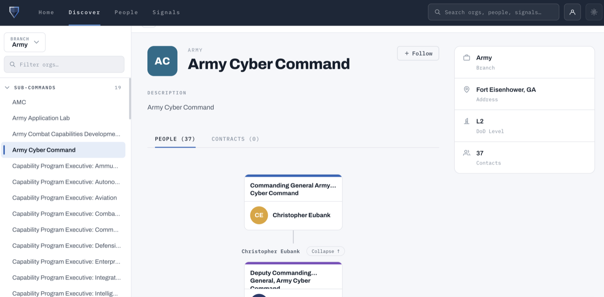This screenshot has width=604, height=297.
Task: Follow Army Cyber Command
Action: point(418,54)
